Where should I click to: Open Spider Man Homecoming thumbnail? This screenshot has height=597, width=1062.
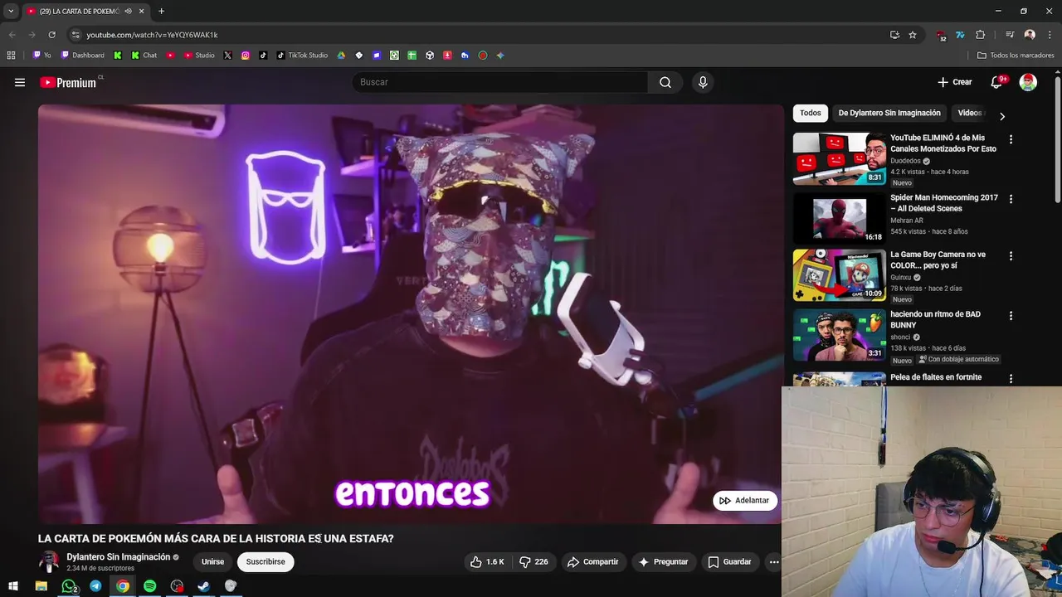(x=839, y=218)
